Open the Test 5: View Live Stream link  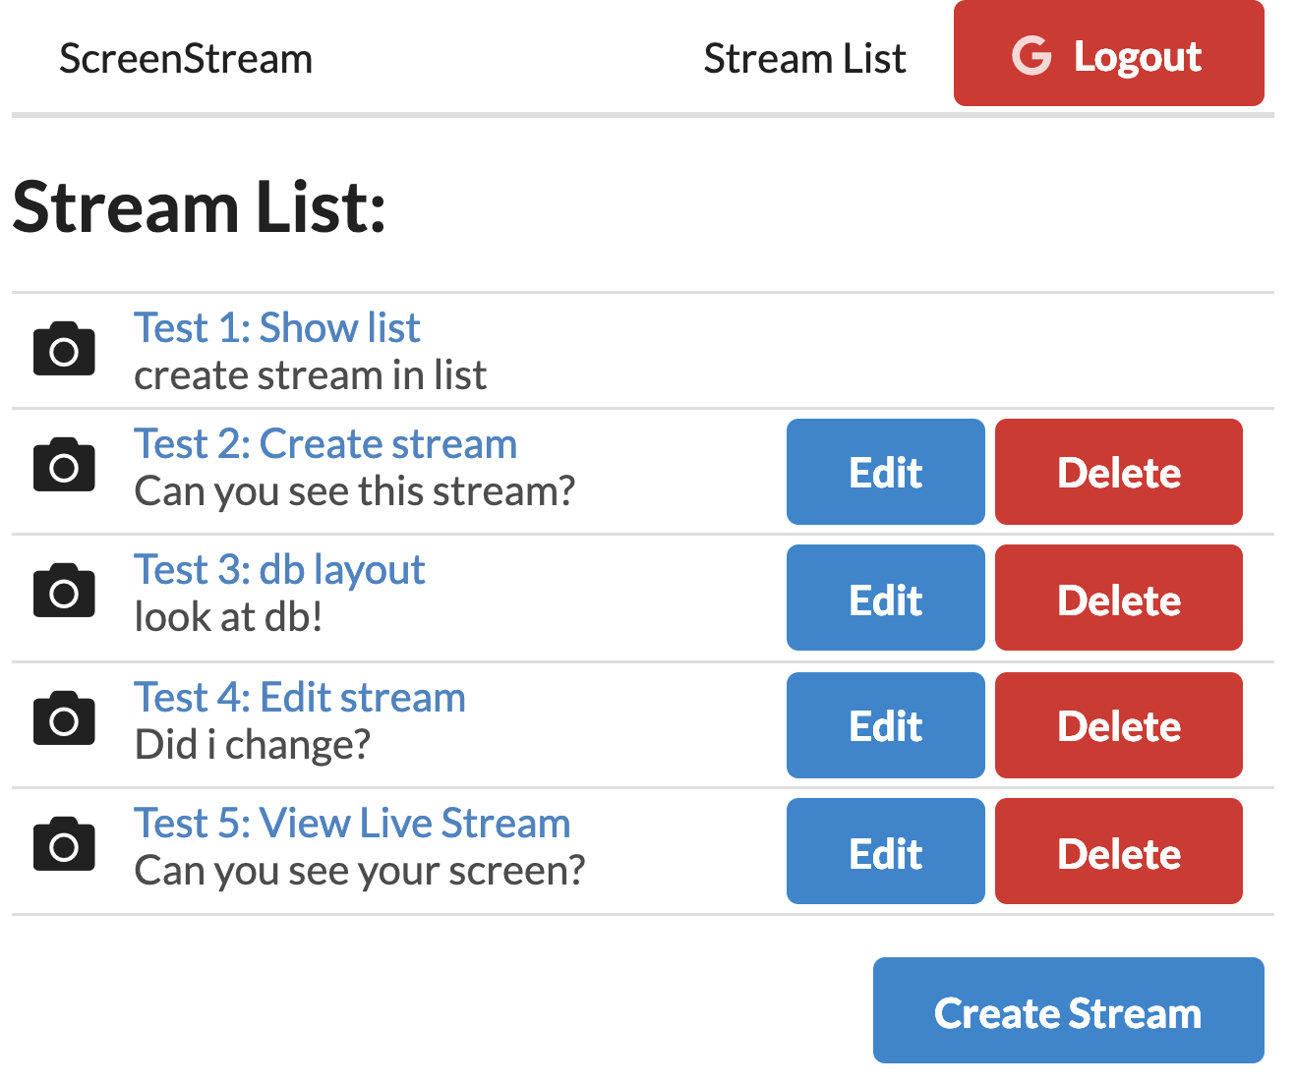pyautogui.click(x=352, y=823)
